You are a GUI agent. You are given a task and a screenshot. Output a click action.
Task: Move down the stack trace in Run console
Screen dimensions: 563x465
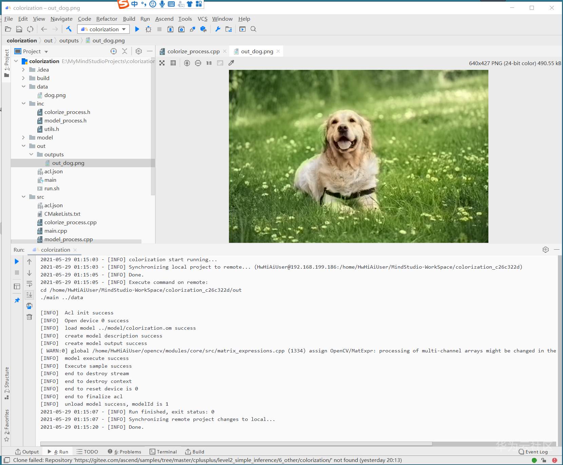pyautogui.click(x=30, y=273)
